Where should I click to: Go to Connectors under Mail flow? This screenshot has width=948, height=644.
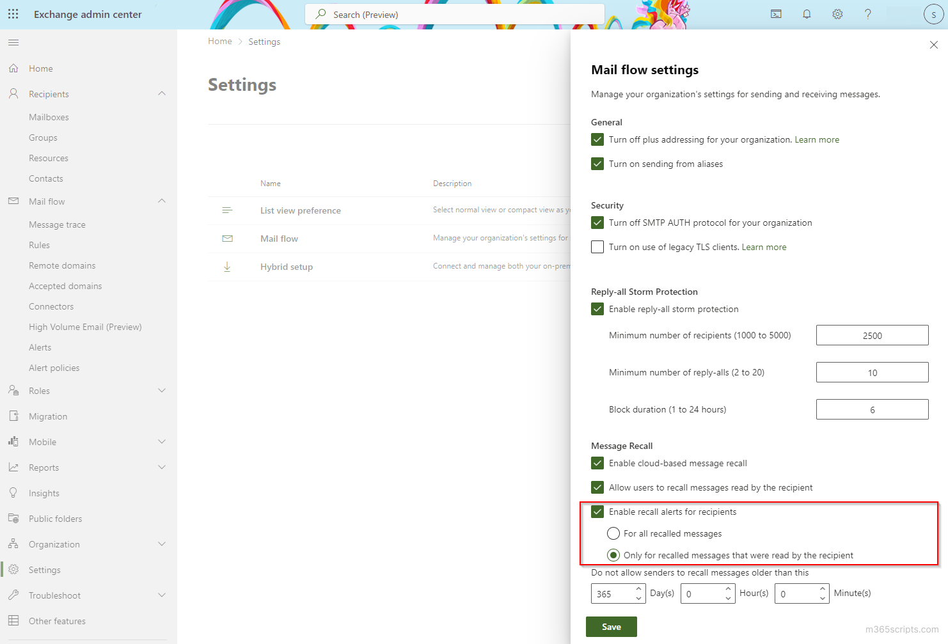[51, 306]
